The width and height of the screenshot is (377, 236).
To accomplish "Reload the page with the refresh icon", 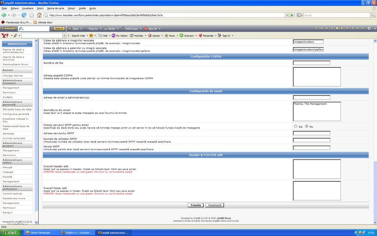I will [24, 15].
